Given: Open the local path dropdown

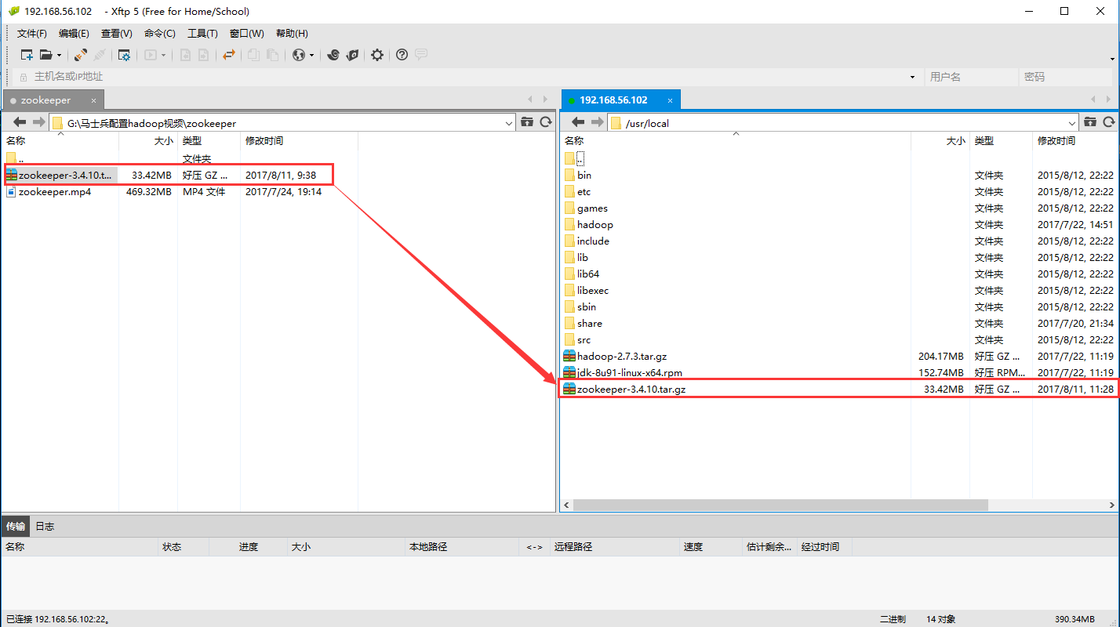Looking at the screenshot, I should pyautogui.click(x=508, y=123).
